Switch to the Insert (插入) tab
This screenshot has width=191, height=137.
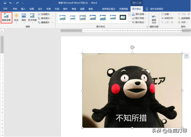[x=23, y=9]
